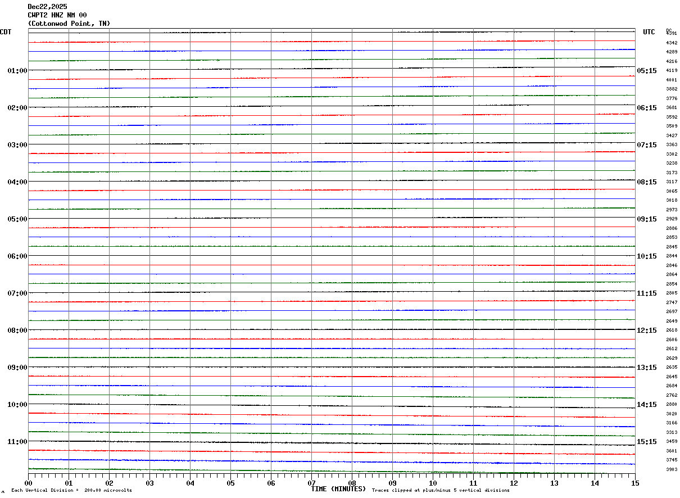Screen dimensions: 680x498
Task: Click the DC offset value 4119
Action: [672, 70]
